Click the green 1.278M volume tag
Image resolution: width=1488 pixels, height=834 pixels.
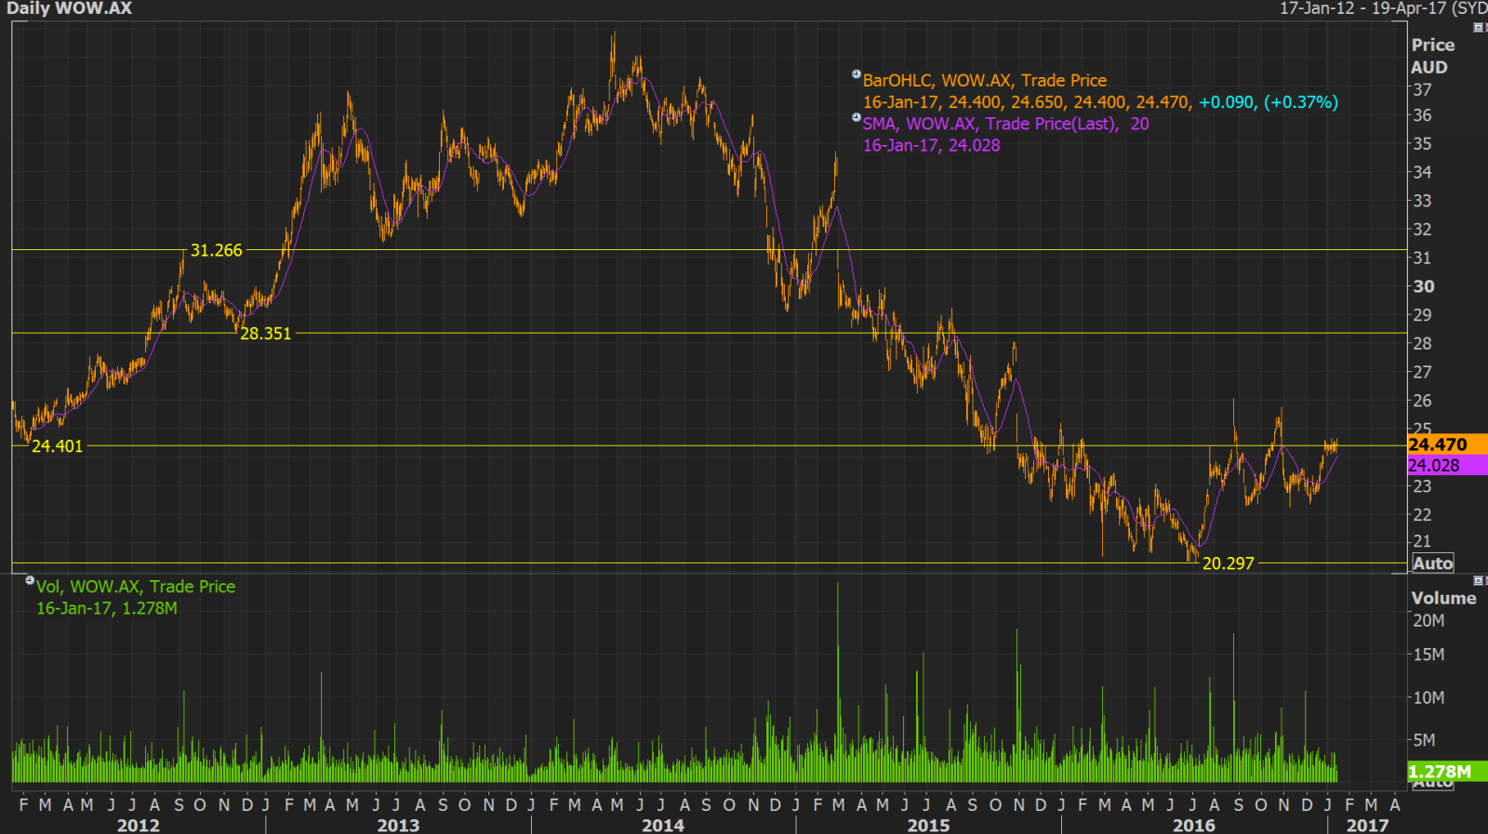[1447, 772]
